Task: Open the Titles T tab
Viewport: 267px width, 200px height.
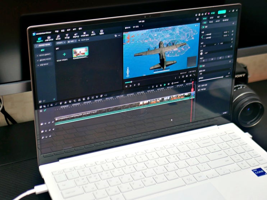Action: pyautogui.click(x=67, y=36)
